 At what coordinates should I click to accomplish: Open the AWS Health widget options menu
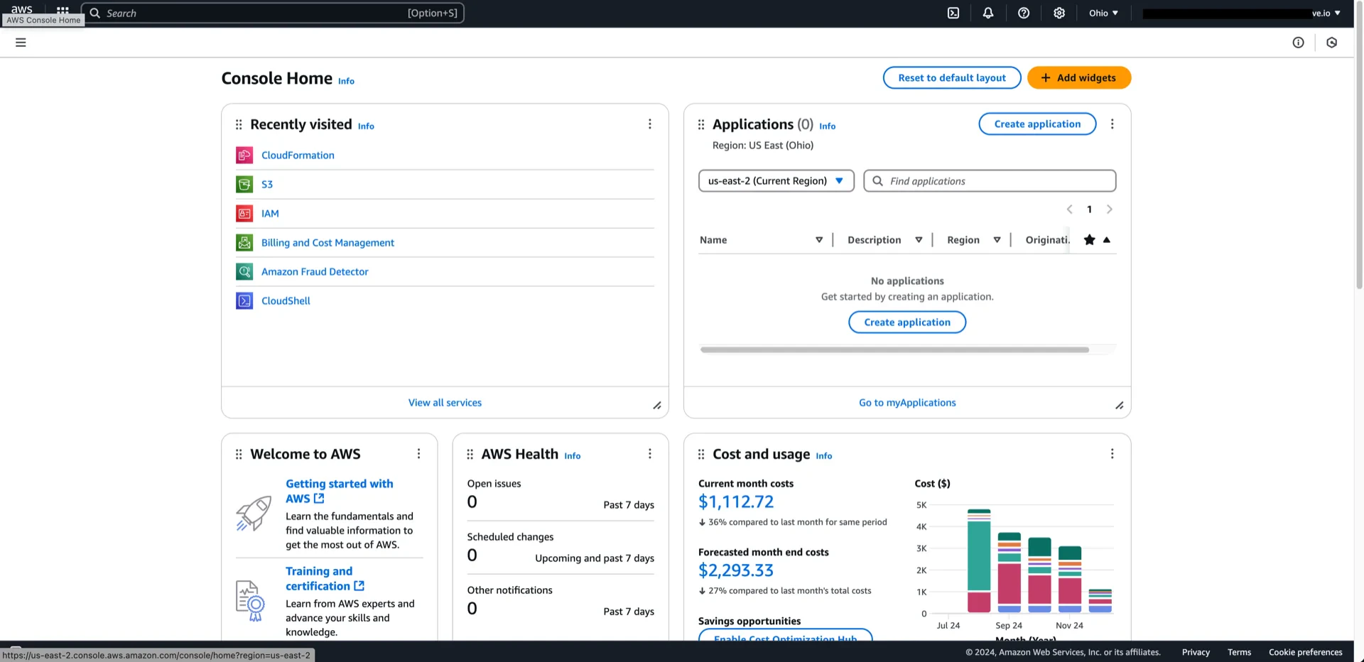649,454
